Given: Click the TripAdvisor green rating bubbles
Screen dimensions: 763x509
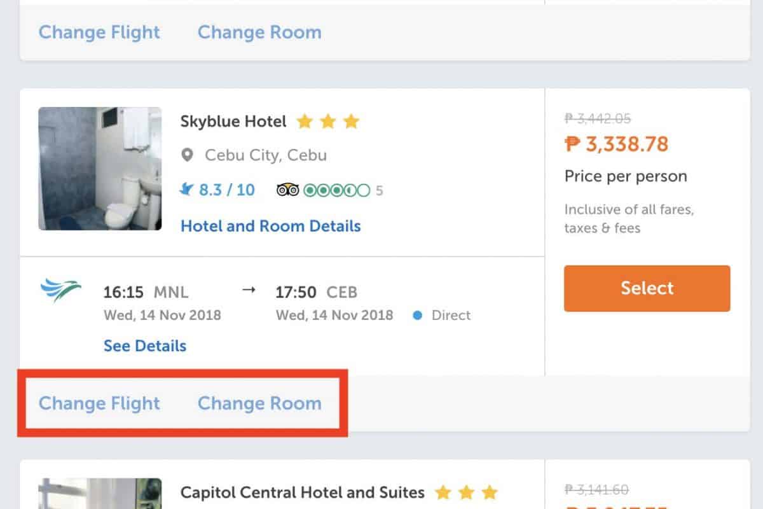Looking at the screenshot, I should pos(336,190).
